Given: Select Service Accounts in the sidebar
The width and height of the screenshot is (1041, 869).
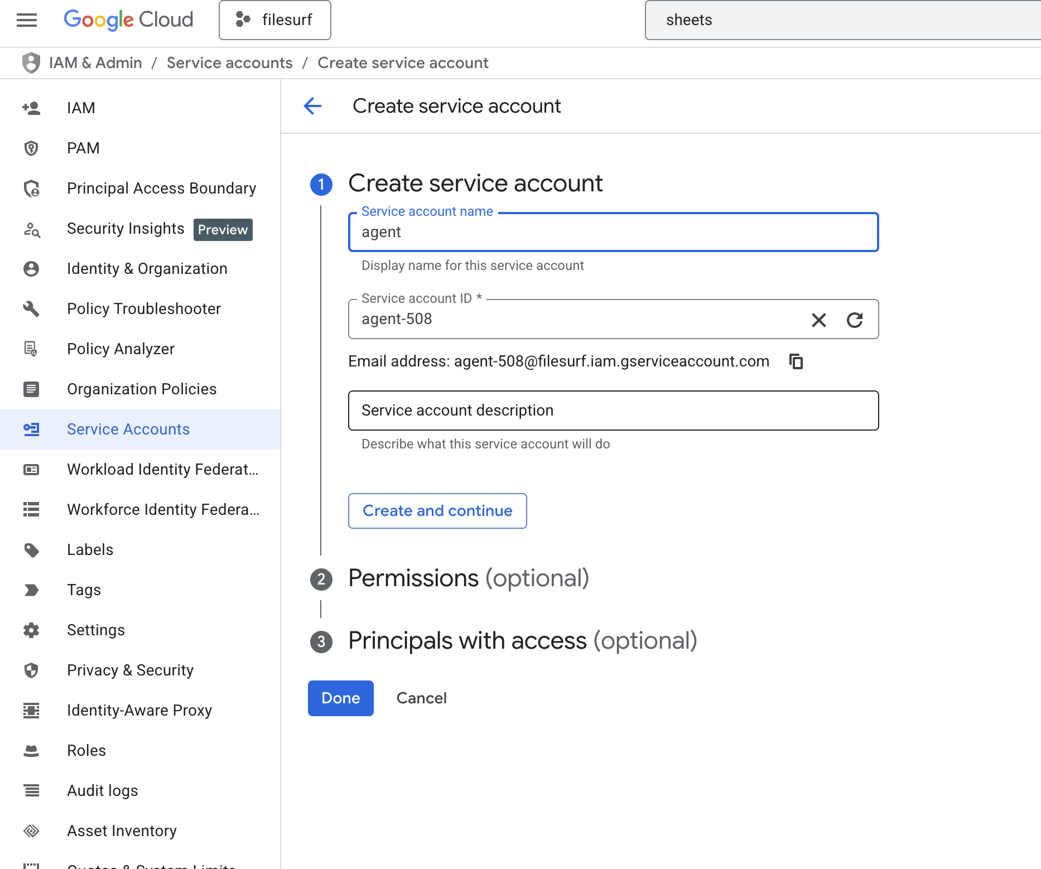Looking at the screenshot, I should [x=128, y=429].
